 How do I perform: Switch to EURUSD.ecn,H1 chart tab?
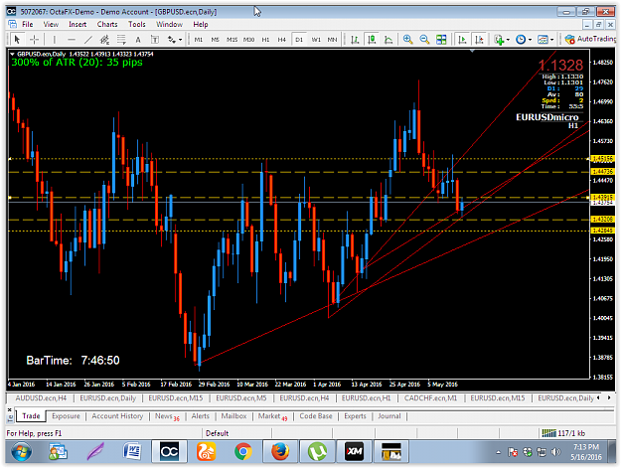pyautogui.click(x=366, y=397)
